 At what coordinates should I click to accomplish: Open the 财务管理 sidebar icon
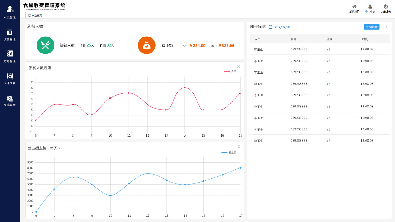10,54
